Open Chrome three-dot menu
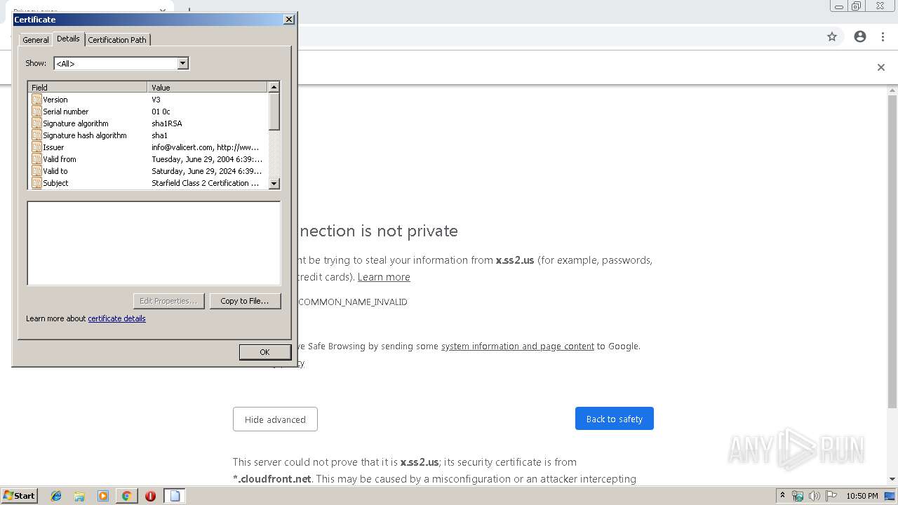Image resolution: width=898 pixels, height=505 pixels. click(x=883, y=36)
